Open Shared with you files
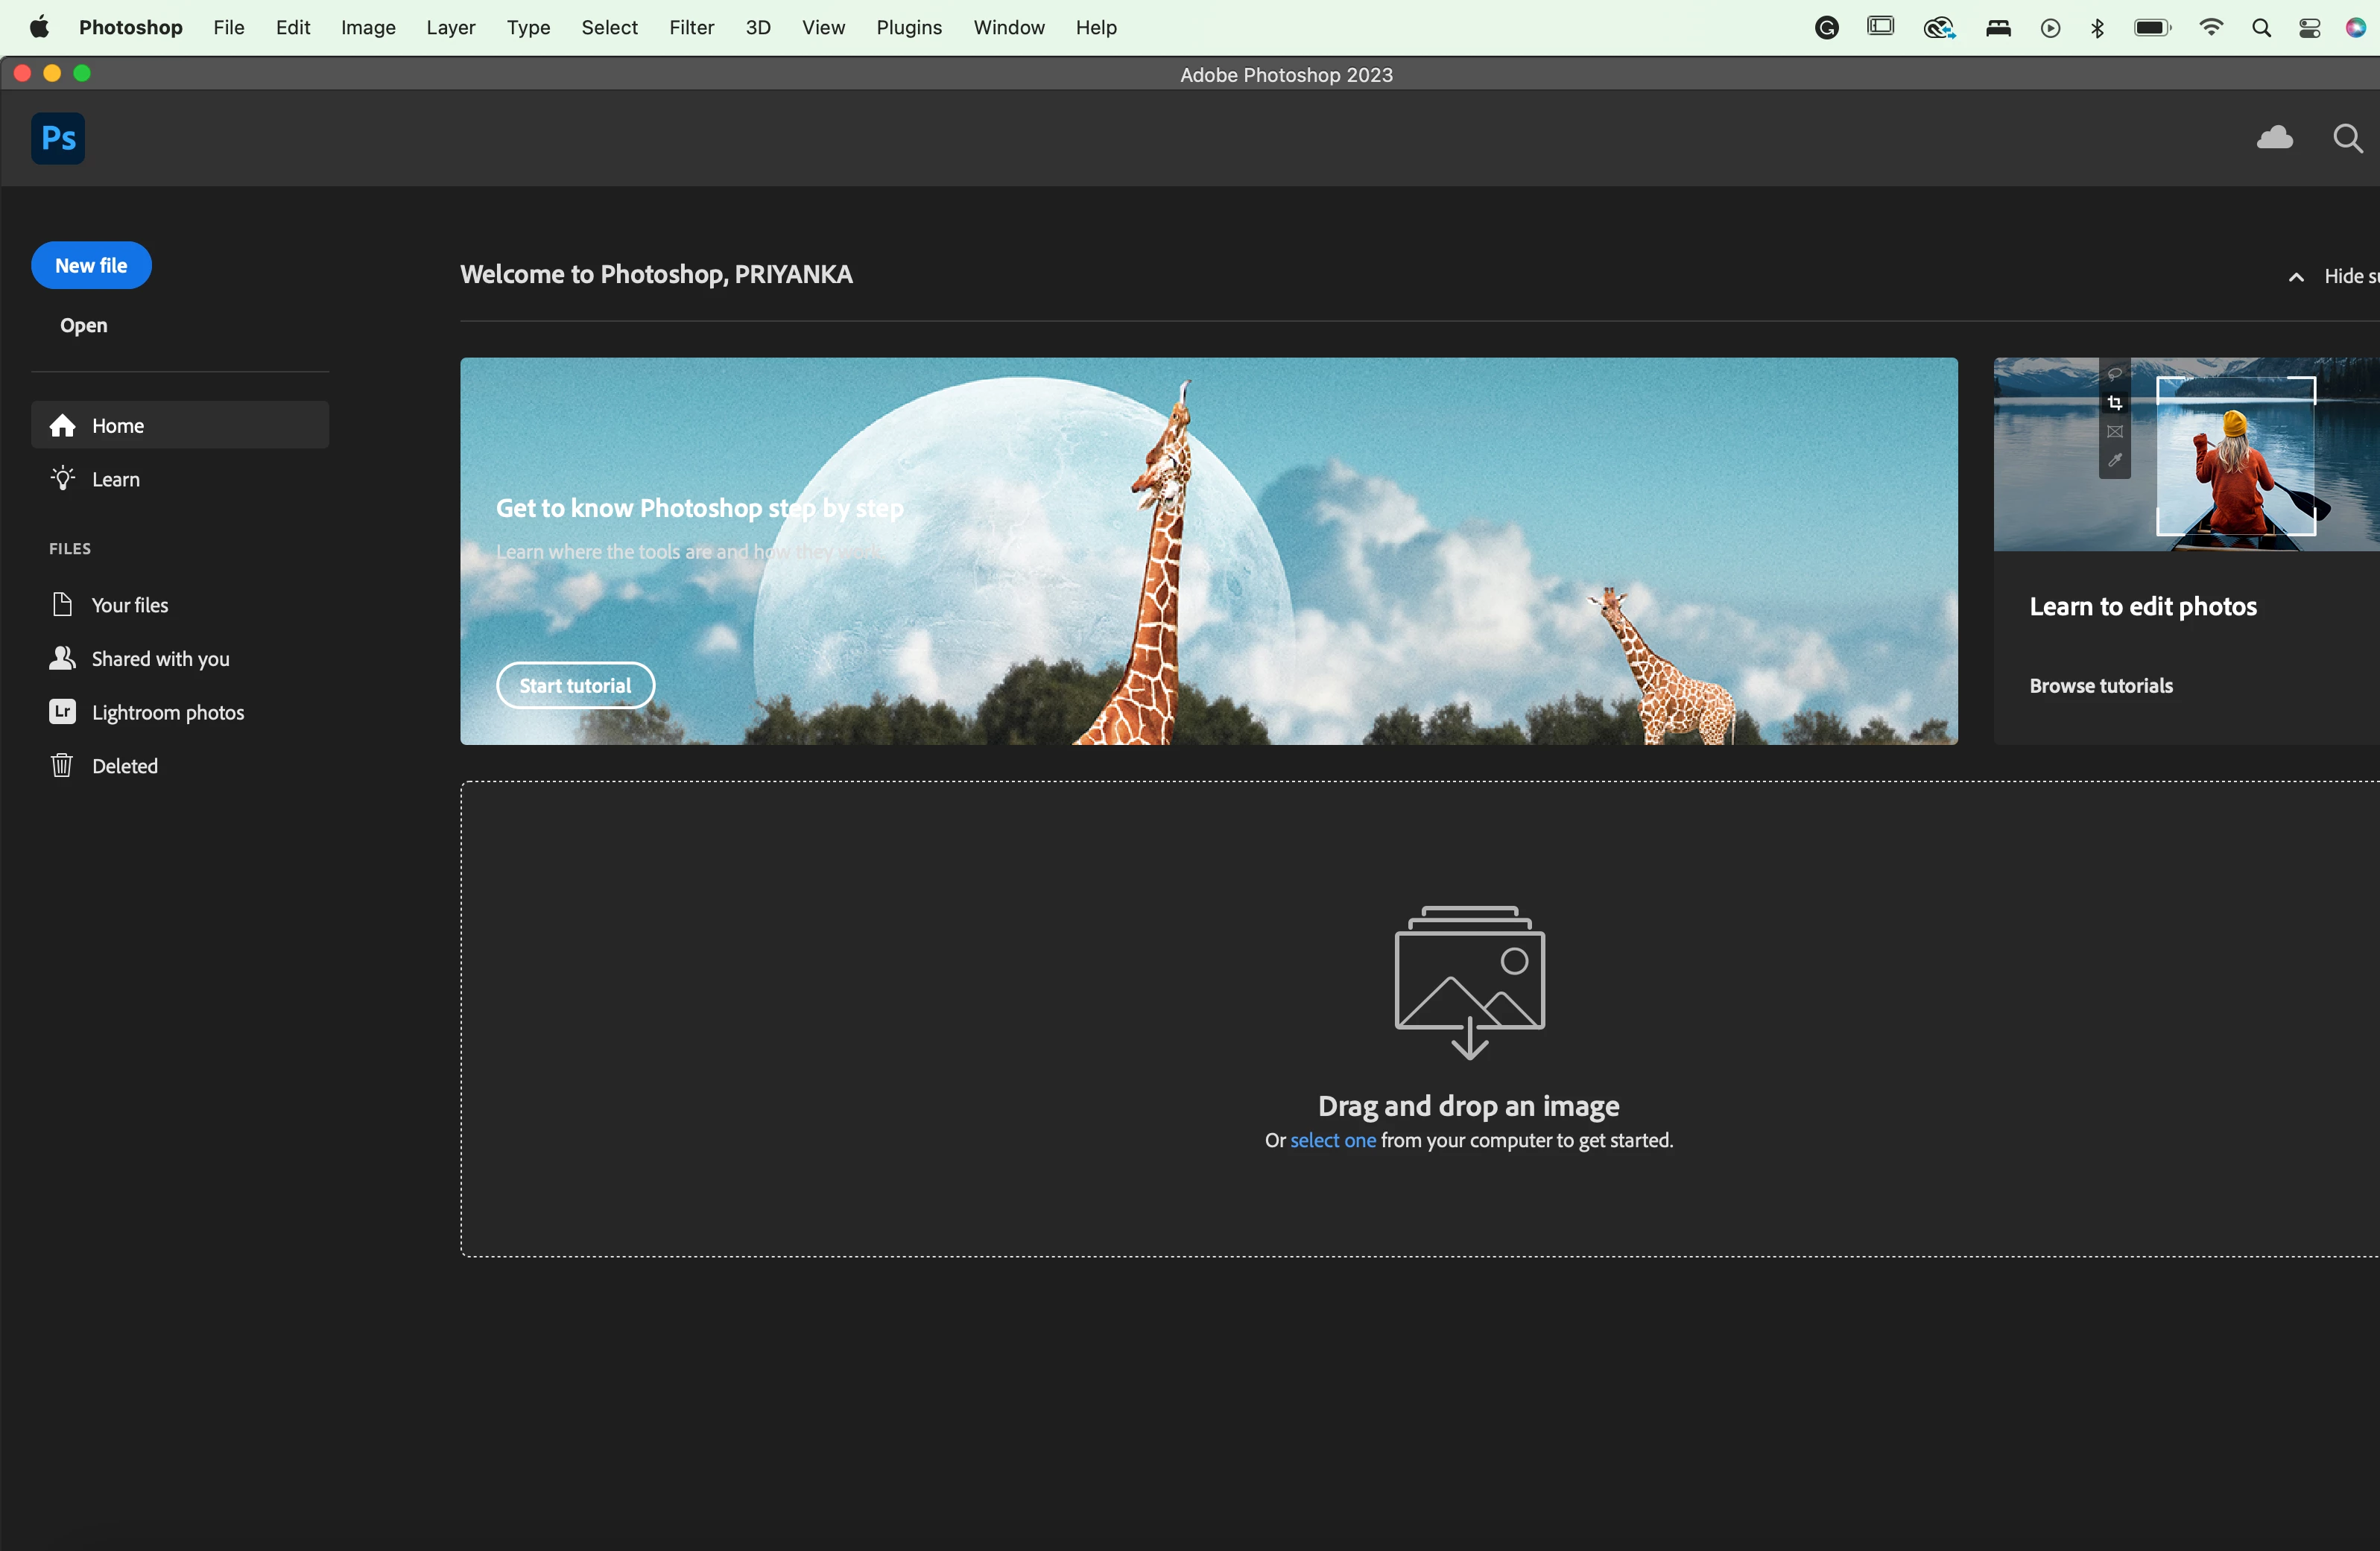 (160, 659)
